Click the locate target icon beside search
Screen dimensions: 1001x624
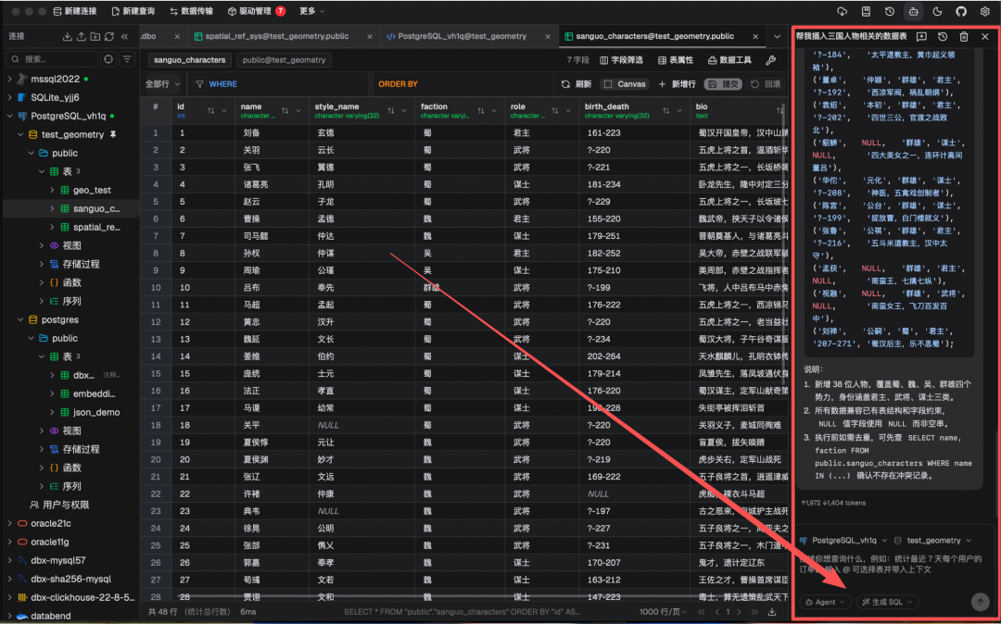coord(108,59)
